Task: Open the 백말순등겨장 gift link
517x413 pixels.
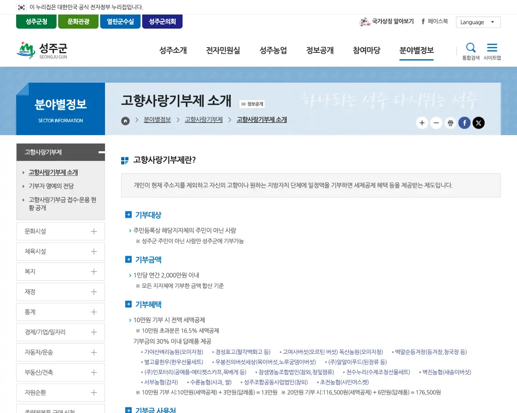Action: point(431,352)
